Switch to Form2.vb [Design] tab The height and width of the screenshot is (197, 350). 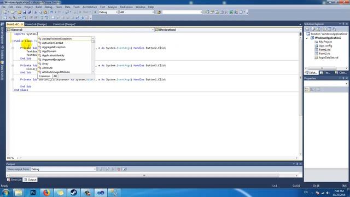click(x=36, y=24)
